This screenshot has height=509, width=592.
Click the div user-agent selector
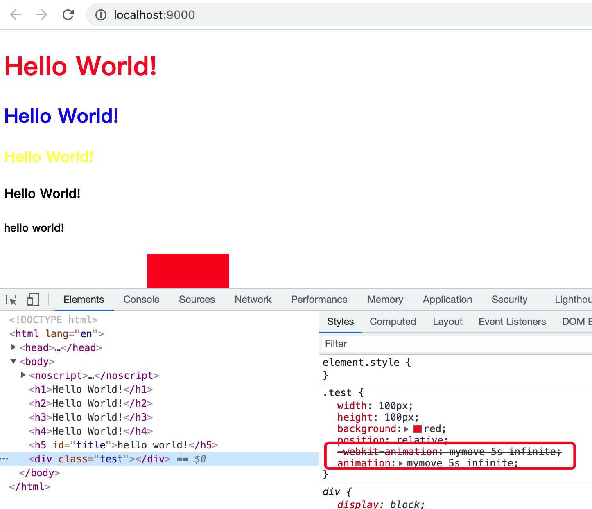(331, 492)
